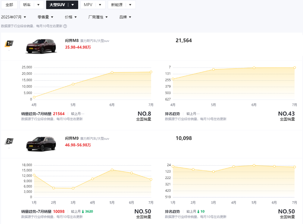Viewport: 303px width, 224px height.
Task: Click the help icon beside the data source note
Action: click(65, 26)
